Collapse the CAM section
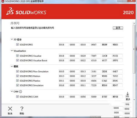This screenshot has height=118, width=137. coord(12,91)
